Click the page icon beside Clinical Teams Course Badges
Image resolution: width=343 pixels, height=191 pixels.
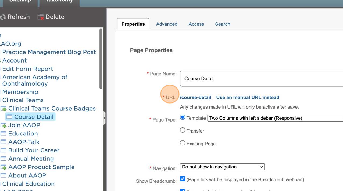(3, 109)
